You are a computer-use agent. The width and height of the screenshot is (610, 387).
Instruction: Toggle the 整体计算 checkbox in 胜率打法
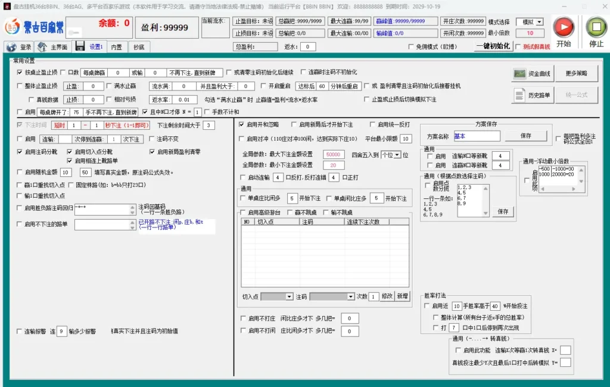tap(435, 317)
